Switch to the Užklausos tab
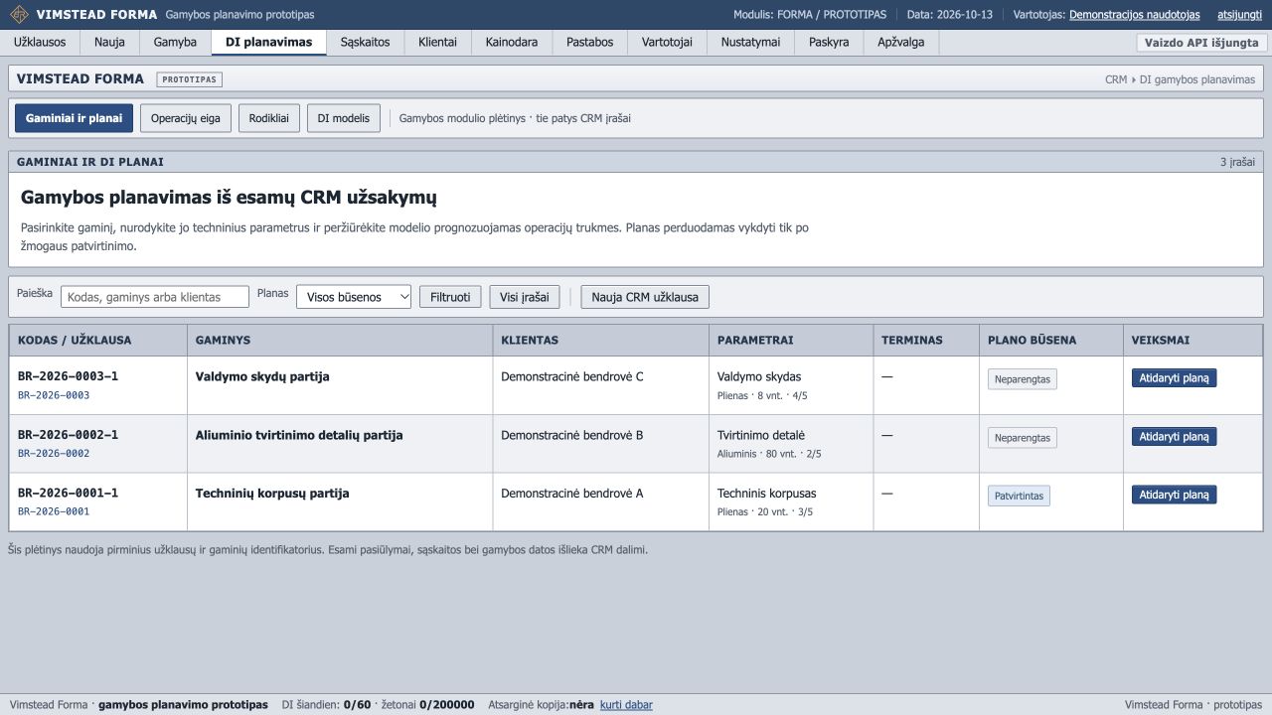This screenshot has height=715, width=1272. tap(40, 43)
